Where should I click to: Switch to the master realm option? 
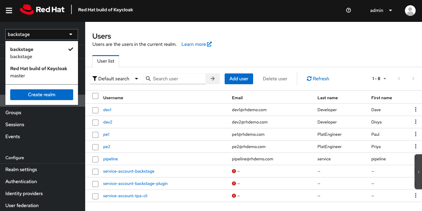coord(42,72)
